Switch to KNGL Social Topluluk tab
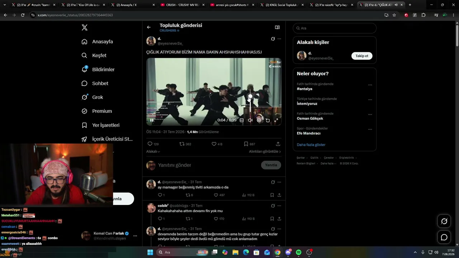The image size is (459, 258). click(x=281, y=5)
